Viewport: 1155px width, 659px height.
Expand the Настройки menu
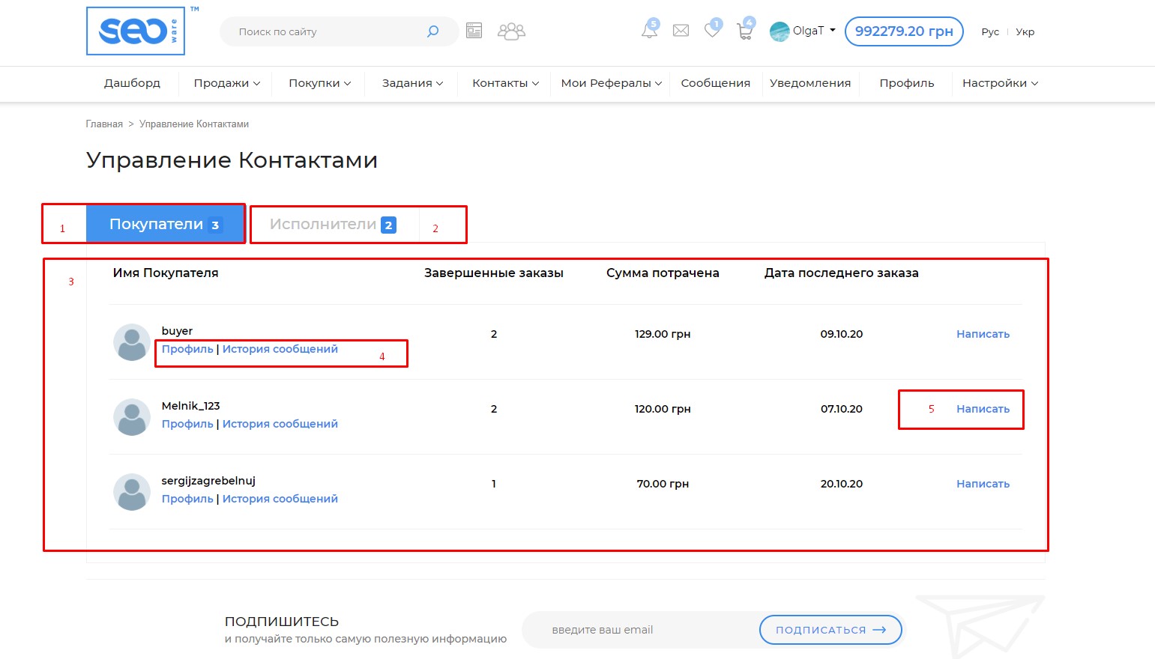coord(1000,83)
